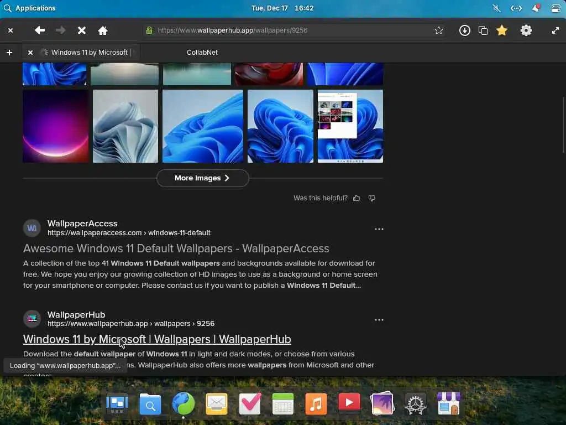Click the WallpaperAccess favicon
Image resolution: width=566 pixels, height=425 pixels.
(x=32, y=228)
